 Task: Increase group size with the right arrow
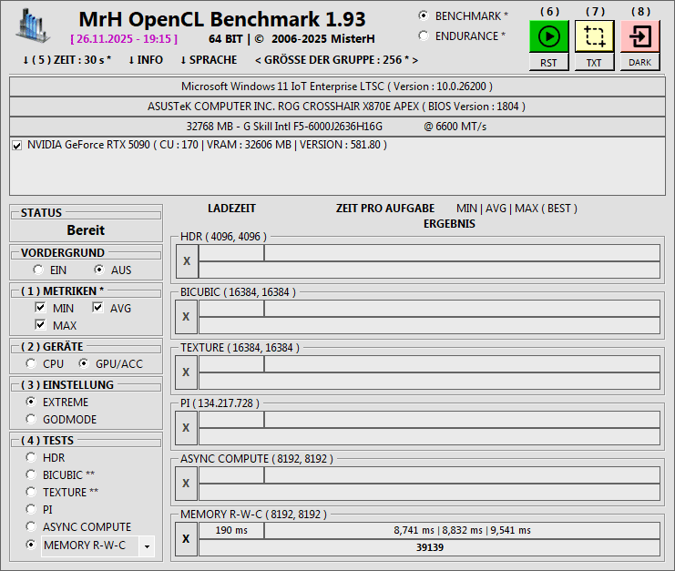point(415,60)
